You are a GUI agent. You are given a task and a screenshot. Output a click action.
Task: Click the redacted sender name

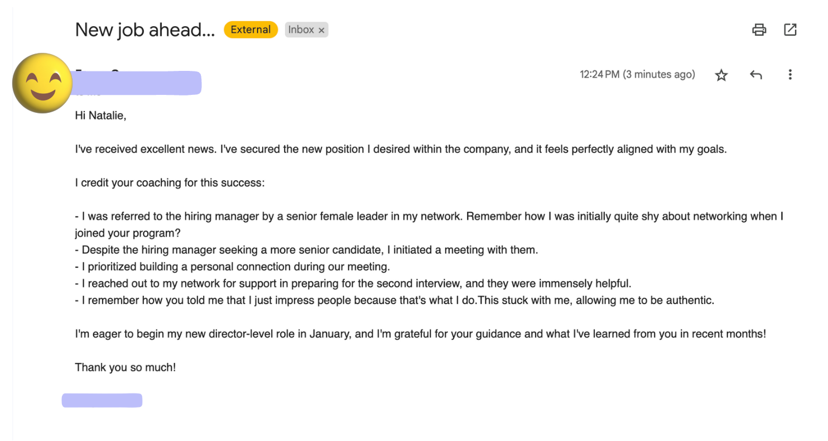tap(137, 83)
